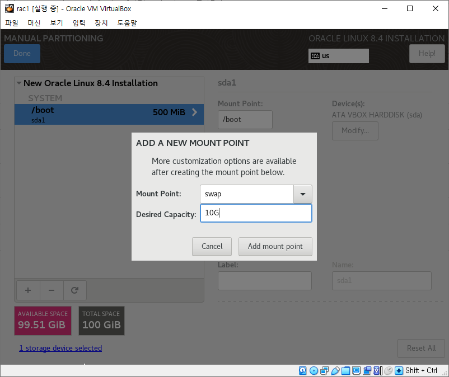Click the display settings status icon
This screenshot has width=449, height=377.
tap(356, 371)
